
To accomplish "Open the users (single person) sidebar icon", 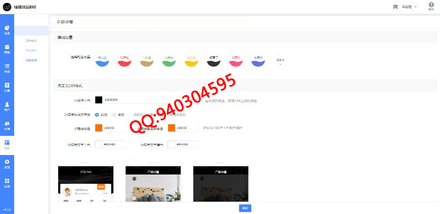I will (7, 106).
